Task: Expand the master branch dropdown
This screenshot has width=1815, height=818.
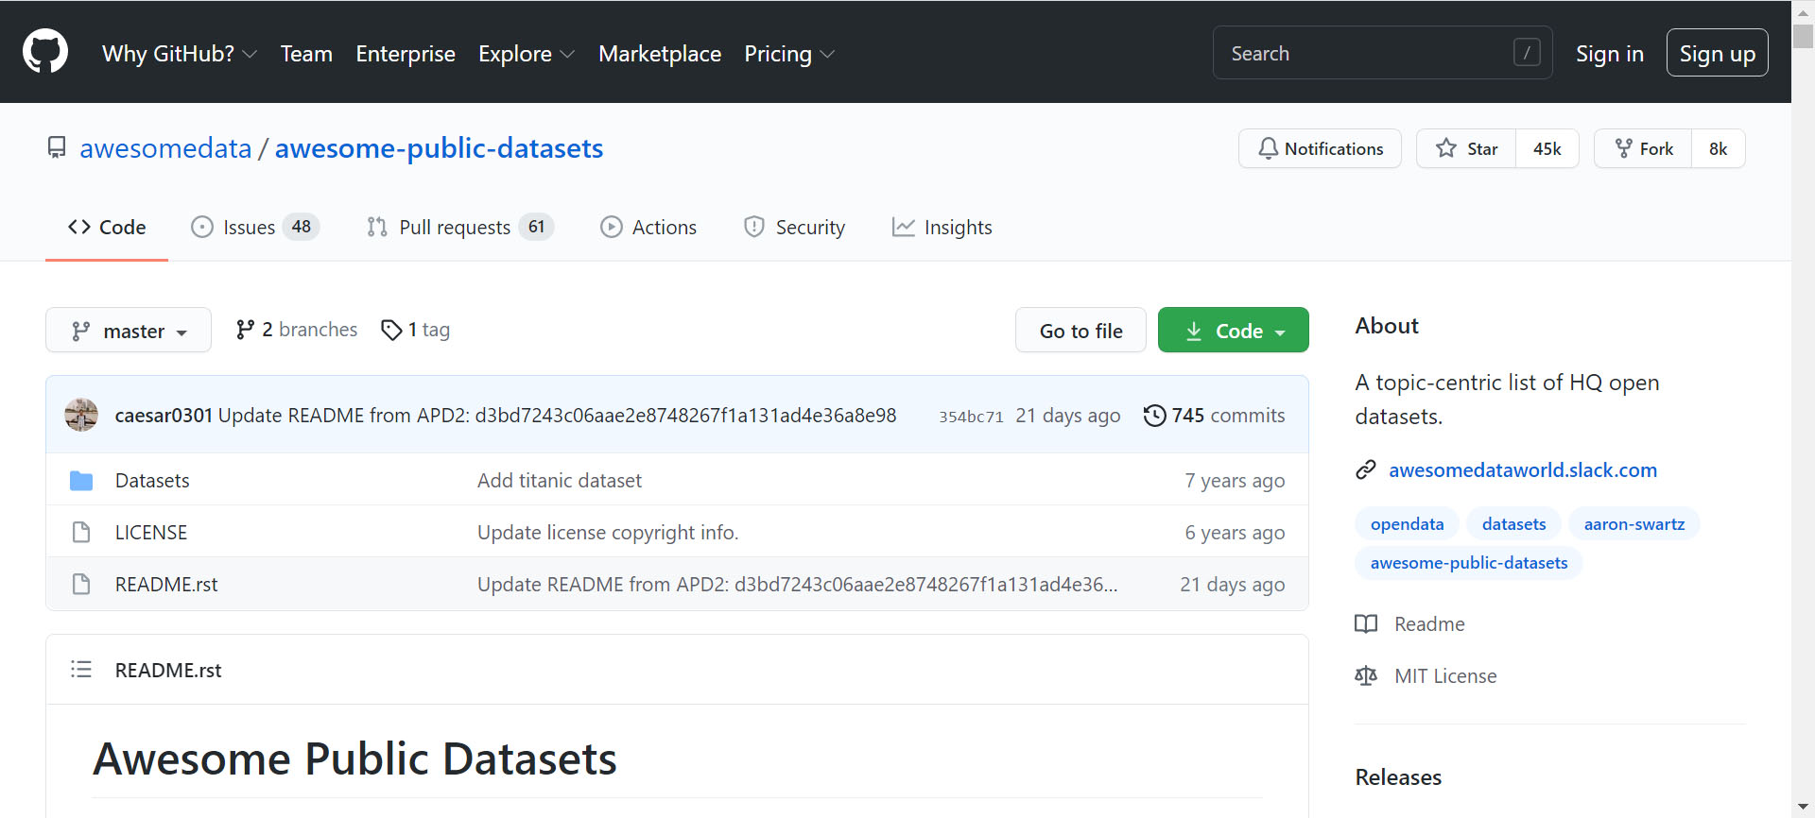Action: [129, 331]
